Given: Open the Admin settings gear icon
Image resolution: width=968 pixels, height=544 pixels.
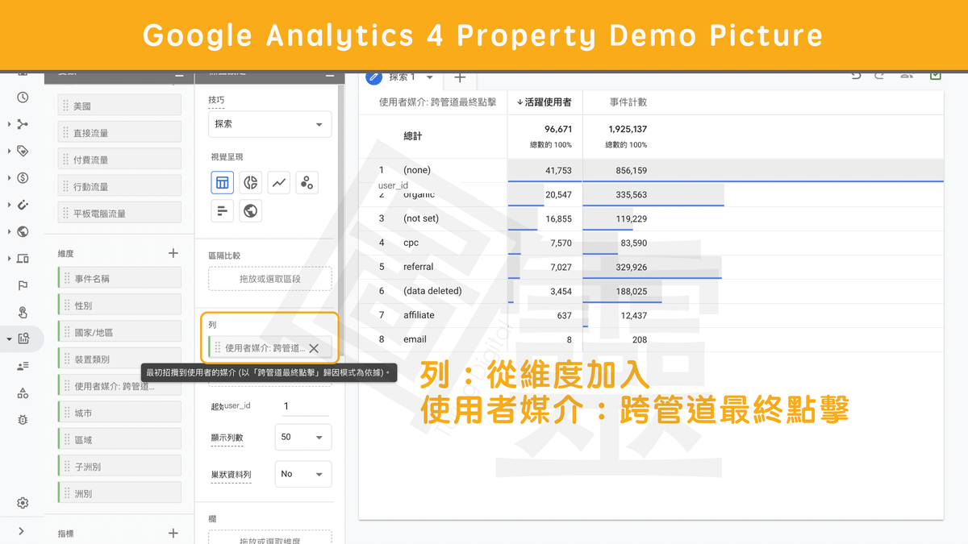Looking at the screenshot, I should [x=23, y=503].
